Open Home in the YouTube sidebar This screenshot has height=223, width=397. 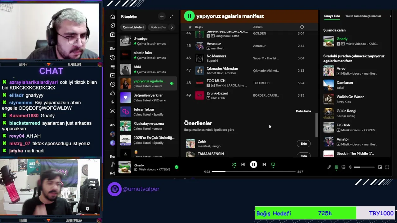pyautogui.click(x=113, y=17)
